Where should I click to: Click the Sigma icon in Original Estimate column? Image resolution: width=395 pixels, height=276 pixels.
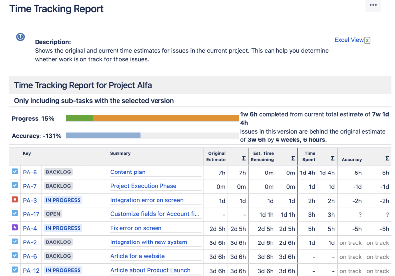click(x=244, y=158)
